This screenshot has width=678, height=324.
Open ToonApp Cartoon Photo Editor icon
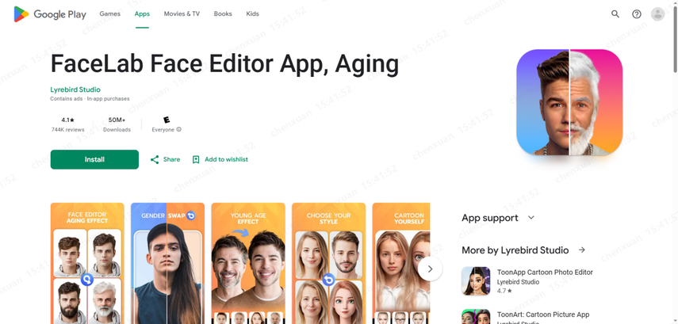click(x=476, y=280)
